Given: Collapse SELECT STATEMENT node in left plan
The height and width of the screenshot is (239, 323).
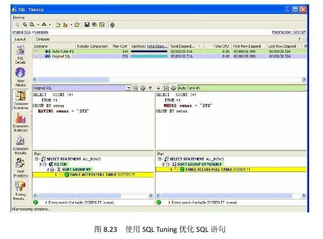Looking at the screenshot, I should pos(36,159).
